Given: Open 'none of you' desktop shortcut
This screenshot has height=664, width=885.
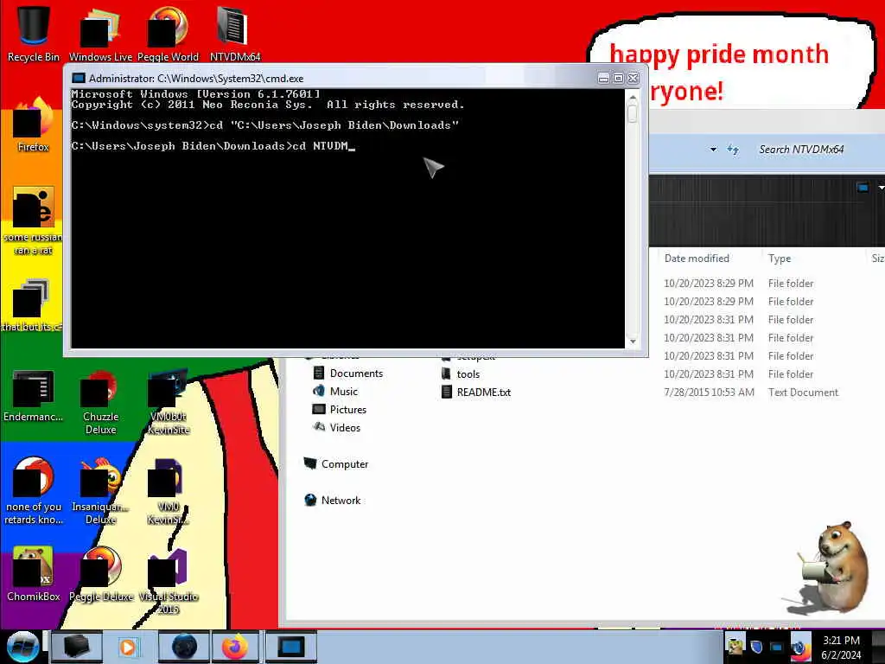Looking at the screenshot, I should pos(34,490).
